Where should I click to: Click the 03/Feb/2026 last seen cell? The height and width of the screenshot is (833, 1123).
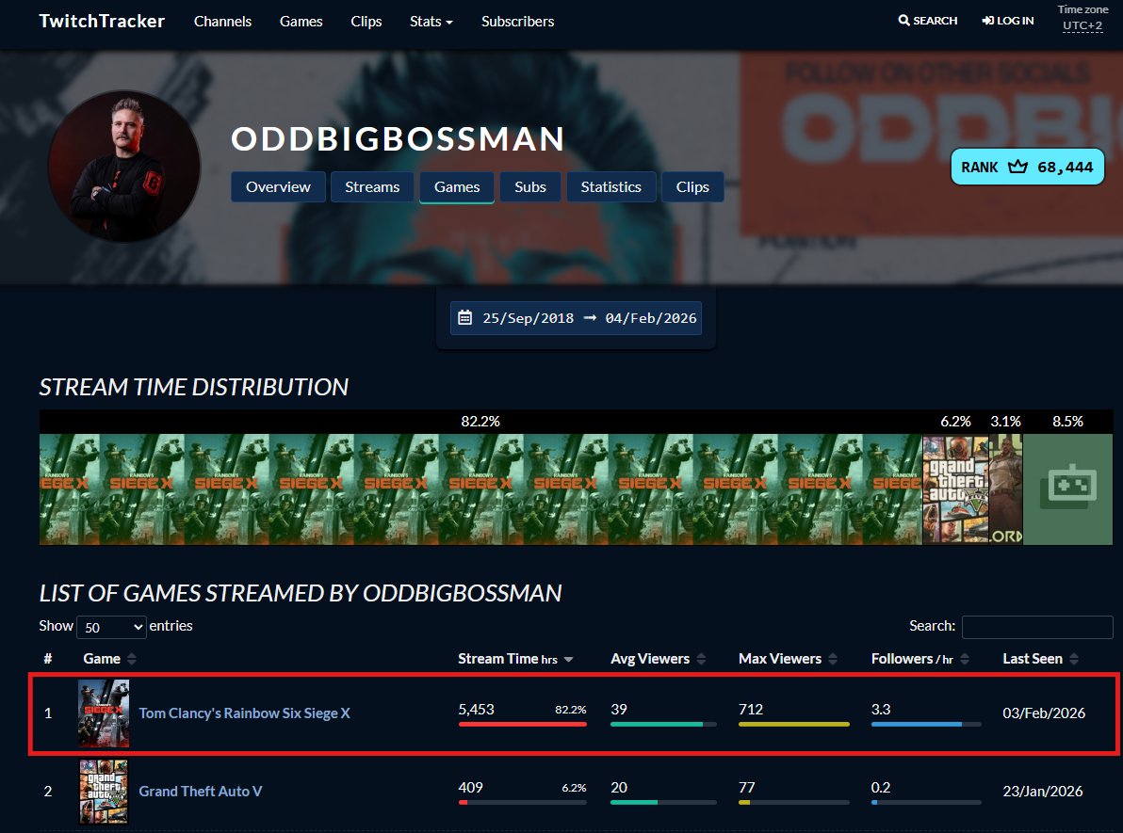(x=1044, y=713)
